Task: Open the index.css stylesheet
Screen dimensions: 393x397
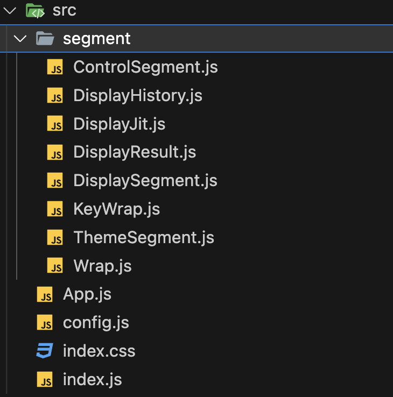Action: (x=99, y=351)
